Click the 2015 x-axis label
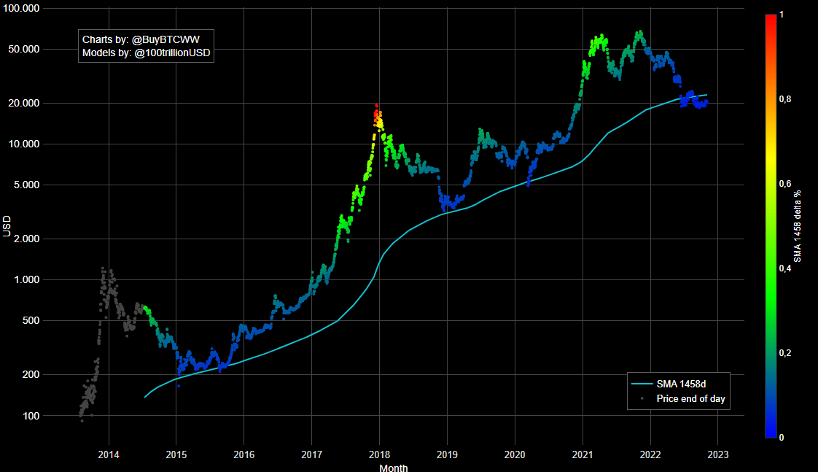The image size is (818, 472). (176, 454)
